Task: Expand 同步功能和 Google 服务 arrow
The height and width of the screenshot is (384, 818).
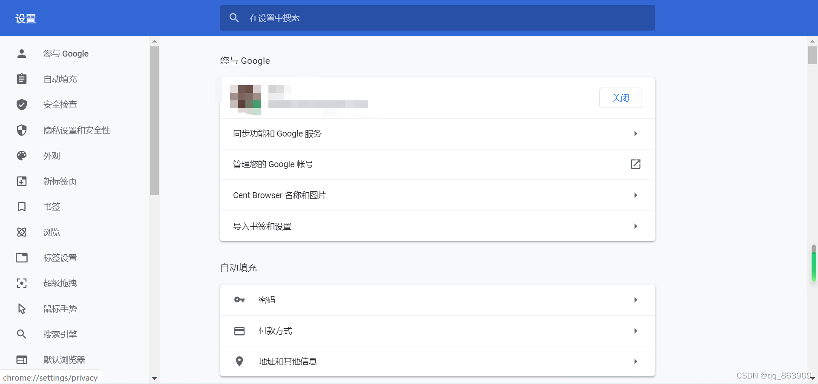Action: point(636,134)
